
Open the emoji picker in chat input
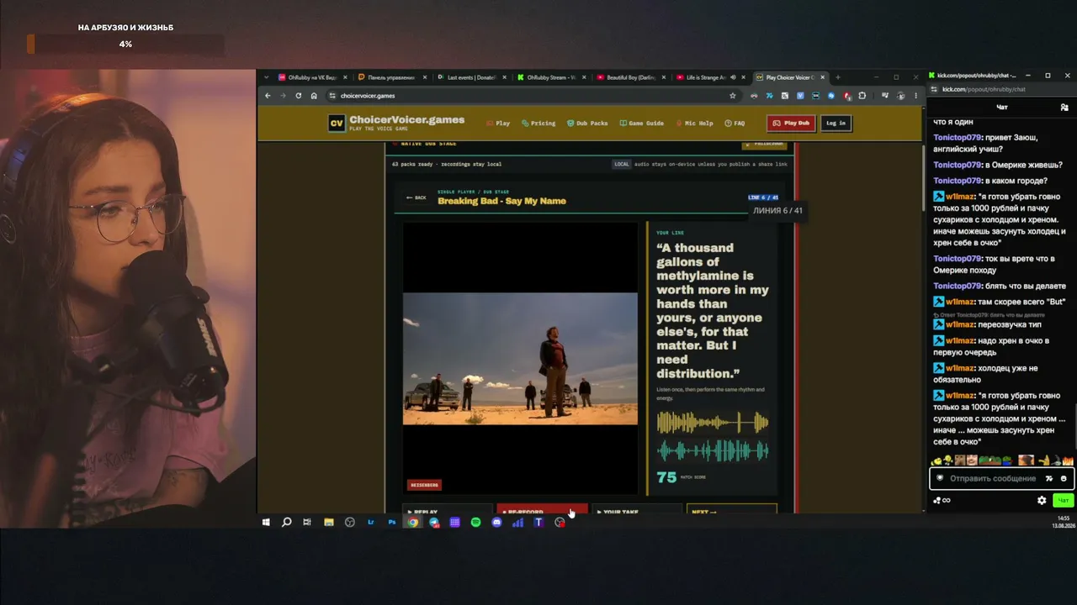(1064, 478)
